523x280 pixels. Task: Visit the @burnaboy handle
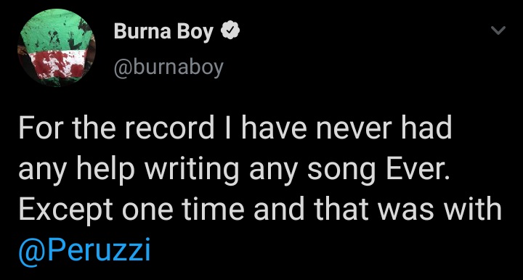coord(169,67)
